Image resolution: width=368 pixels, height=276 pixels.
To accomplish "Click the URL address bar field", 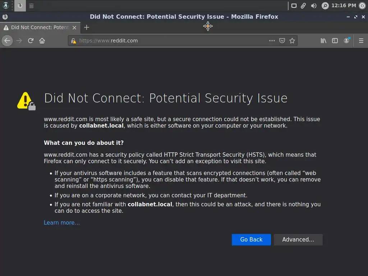I will 172,41.
